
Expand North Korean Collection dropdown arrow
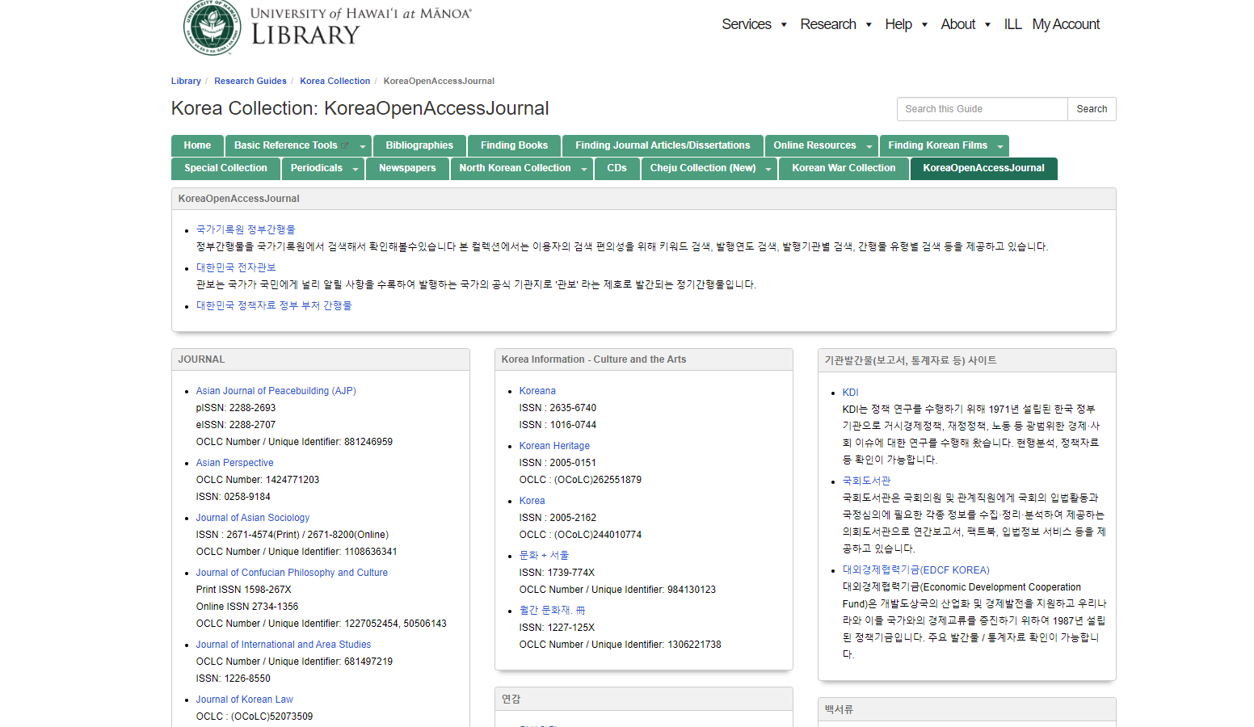[x=584, y=169]
